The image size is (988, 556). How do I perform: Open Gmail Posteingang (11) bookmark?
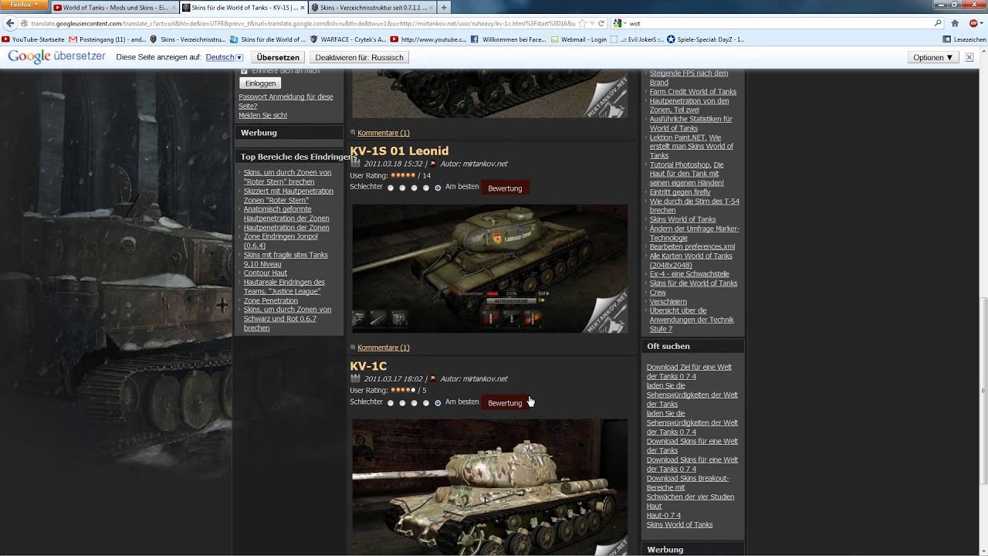(107, 39)
